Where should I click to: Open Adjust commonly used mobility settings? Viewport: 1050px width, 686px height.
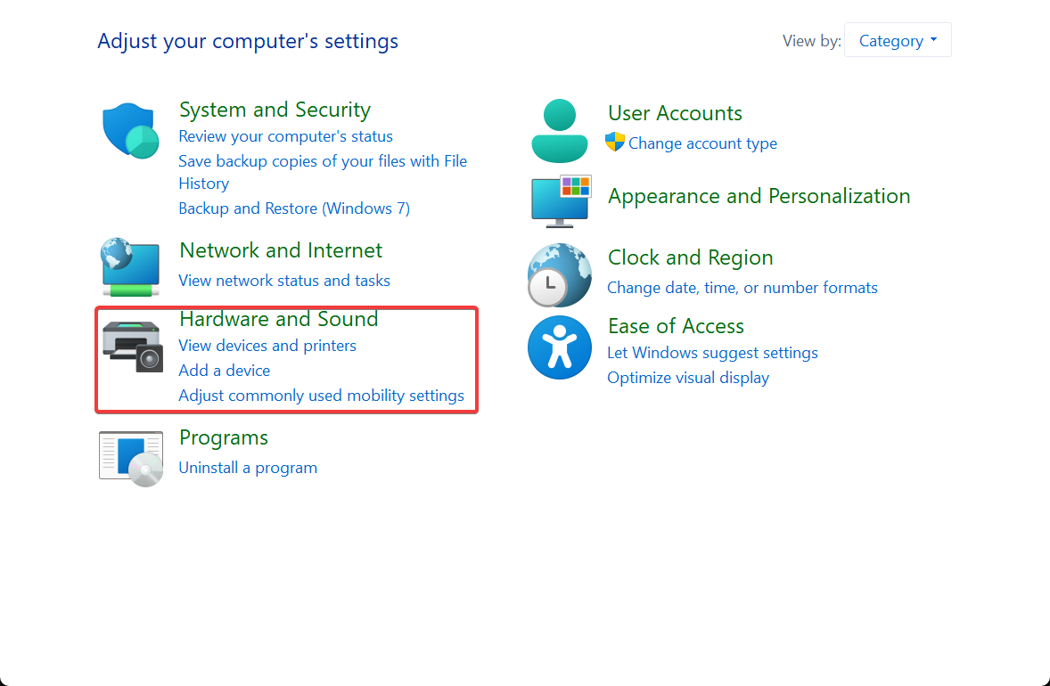(321, 395)
